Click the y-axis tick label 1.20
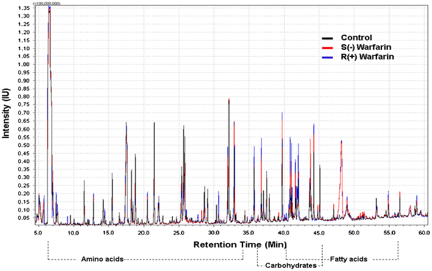Image resolution: width=432 pixels, height=271 pixels. coord(24,32)
